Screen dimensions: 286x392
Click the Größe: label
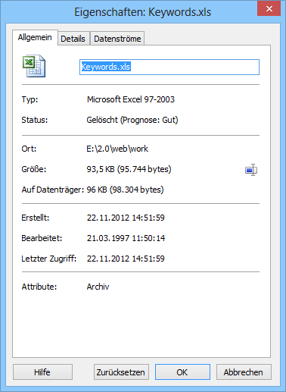tap(34, 169)
